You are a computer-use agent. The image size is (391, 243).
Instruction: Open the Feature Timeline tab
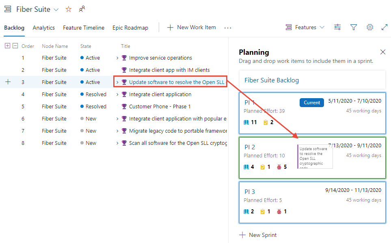click(84, 28)
